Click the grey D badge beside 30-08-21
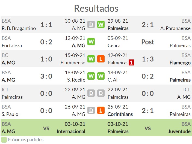 click(x=91, y=25)
